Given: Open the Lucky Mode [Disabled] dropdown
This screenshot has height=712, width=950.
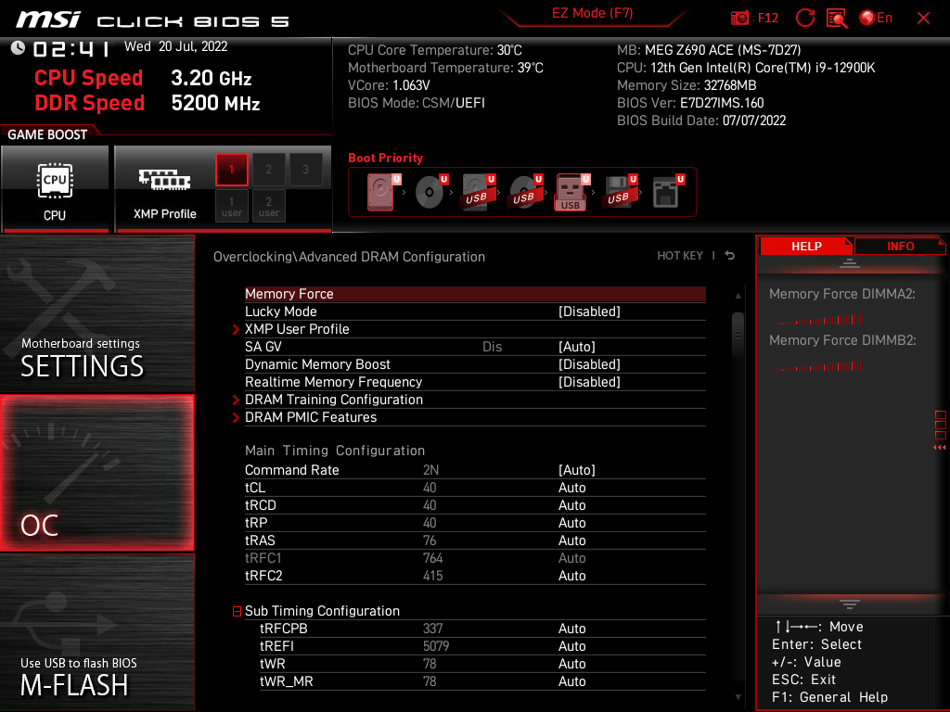Looking at the screenshot, I should [589, 311].
